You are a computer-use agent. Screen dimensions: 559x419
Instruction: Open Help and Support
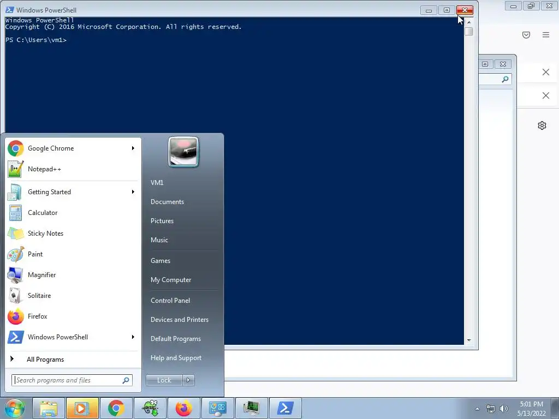point(176,358)
